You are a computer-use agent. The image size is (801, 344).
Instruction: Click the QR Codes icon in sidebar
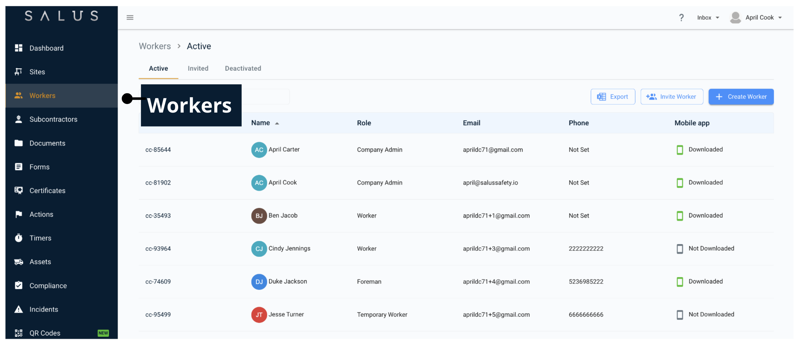click(19, 332)
